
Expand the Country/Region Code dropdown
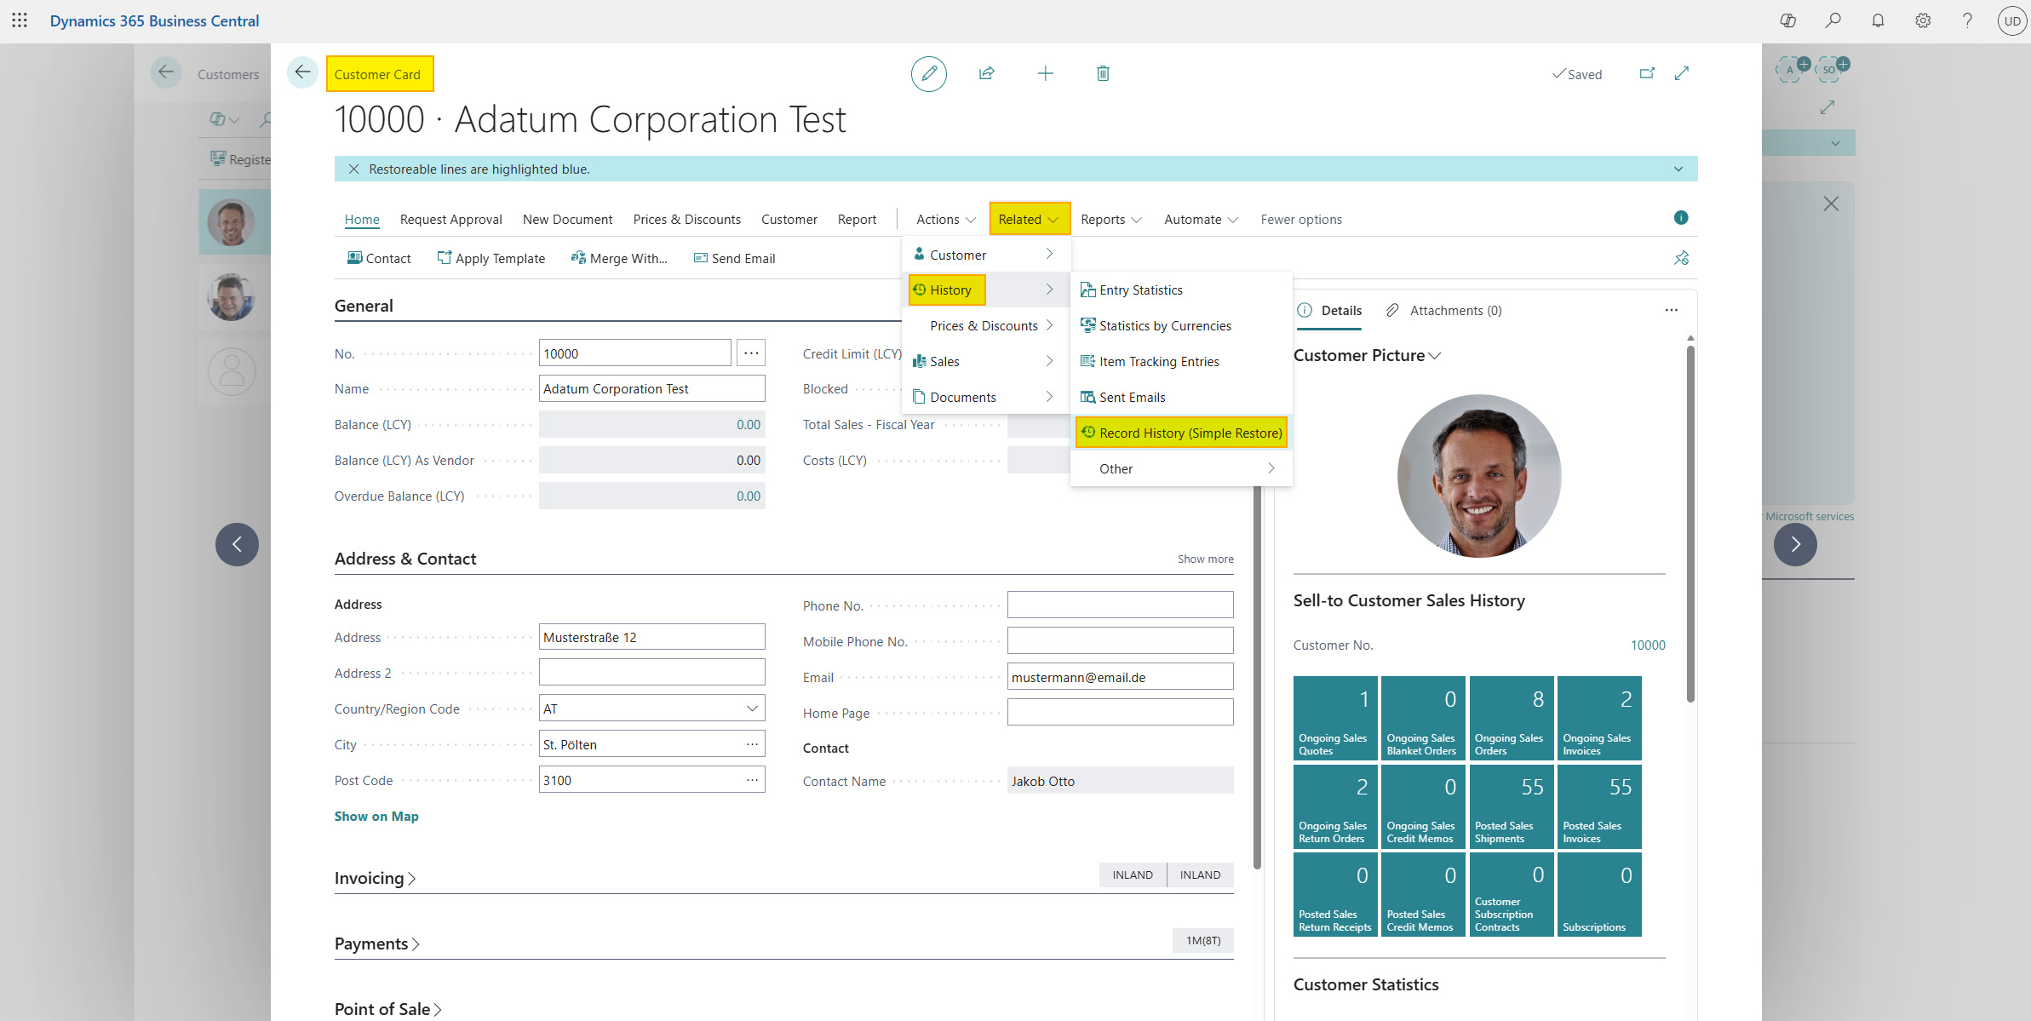point(752,708)
